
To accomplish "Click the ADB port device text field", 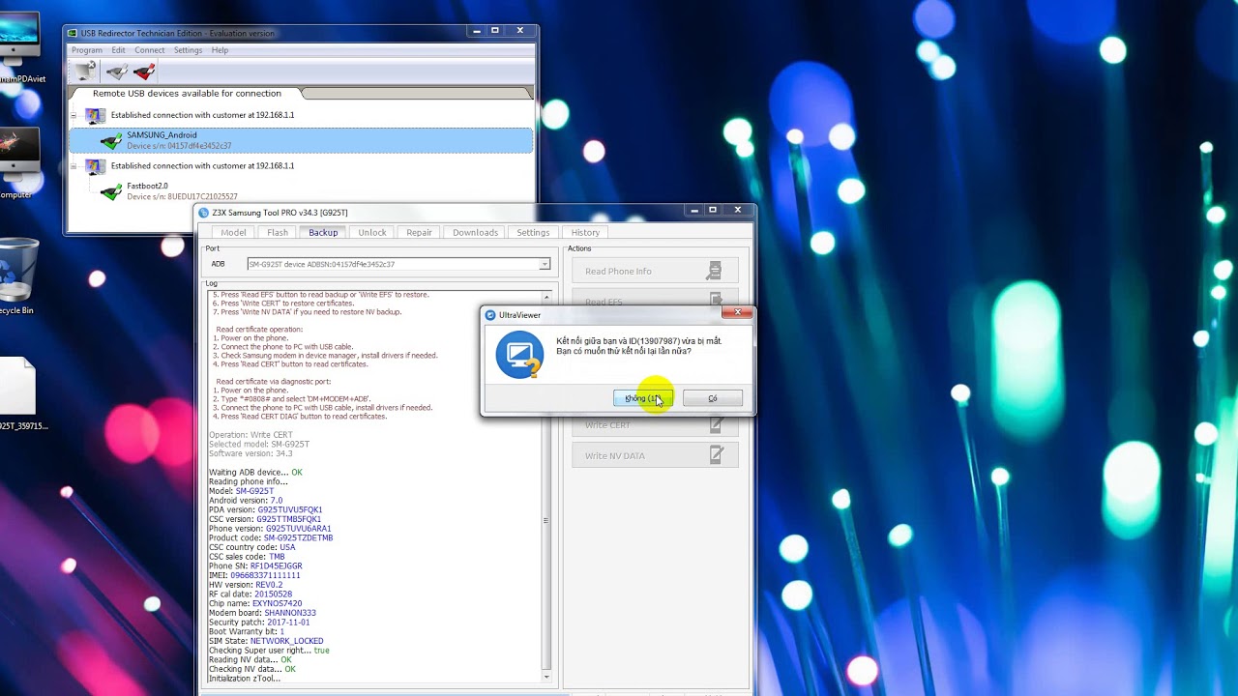I will click(x=393, y=264).
